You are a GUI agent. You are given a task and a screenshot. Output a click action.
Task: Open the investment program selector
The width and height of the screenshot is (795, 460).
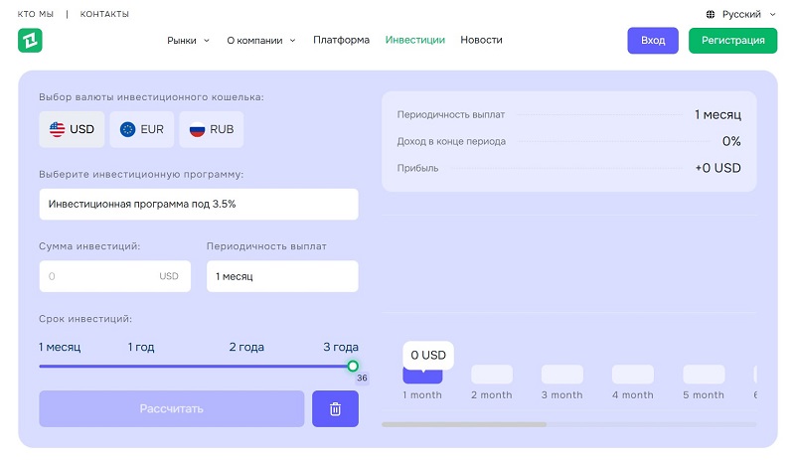pyautogui.click(x=199, y=204)
